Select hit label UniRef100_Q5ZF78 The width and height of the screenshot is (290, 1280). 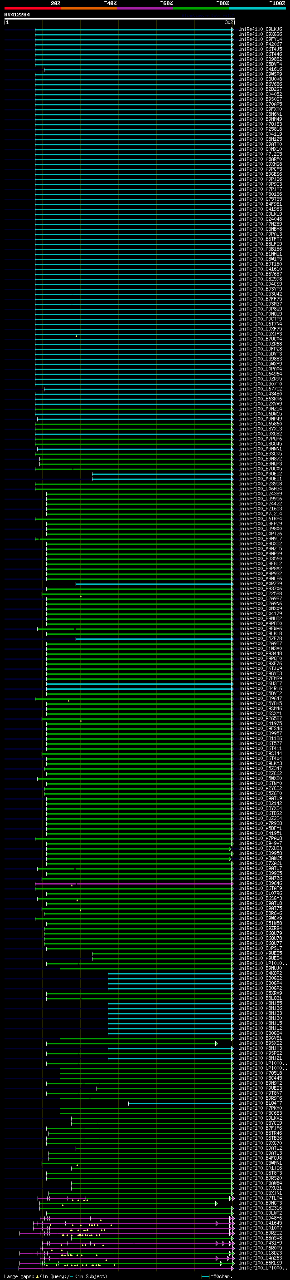point(260,638)
